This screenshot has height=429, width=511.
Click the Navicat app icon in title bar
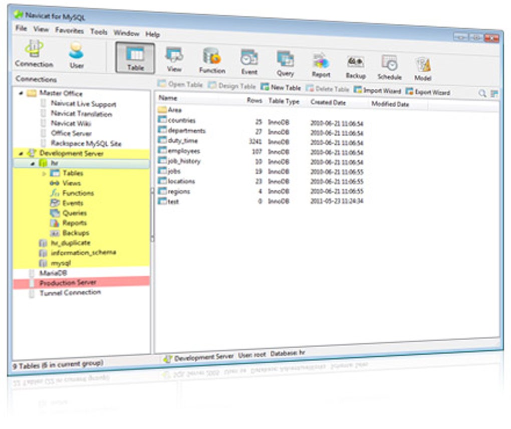(18, 14)
